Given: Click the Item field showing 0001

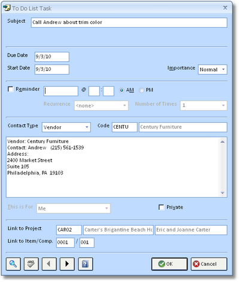Looking at the screenshot, I should coord(65,242).
